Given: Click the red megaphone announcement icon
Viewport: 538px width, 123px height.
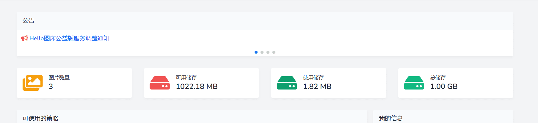Looking at the screenshot, I should point(24,38).
